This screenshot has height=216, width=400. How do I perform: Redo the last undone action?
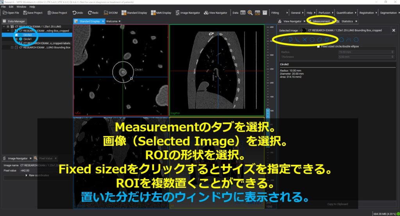click(x=93, y=12)
